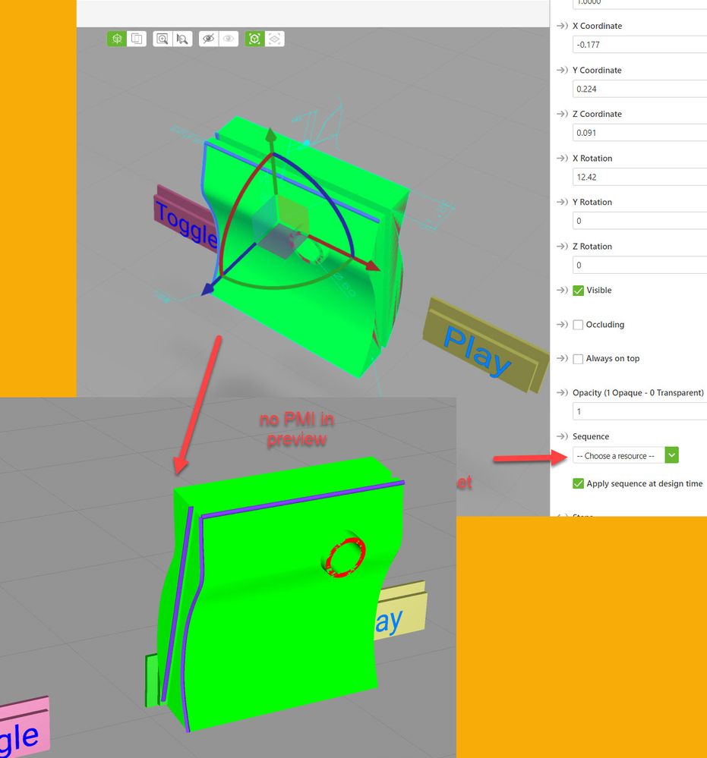The width and height of the screenshot is (707, 758).
Task: Switch to 2D overlay view mode
Action: [137, 39]
